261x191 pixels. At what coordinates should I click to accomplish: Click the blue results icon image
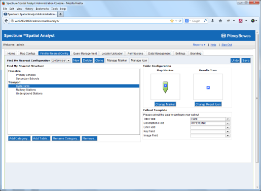208,87
